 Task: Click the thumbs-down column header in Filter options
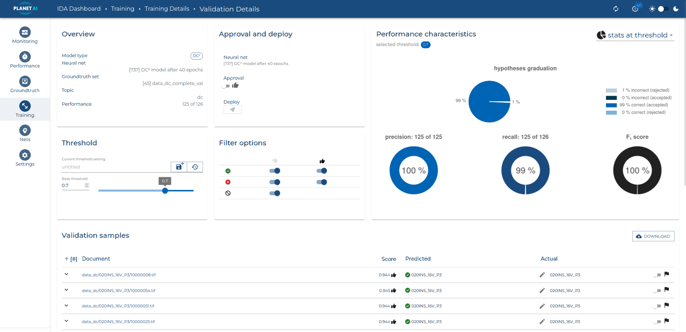(x=275, y=161)
